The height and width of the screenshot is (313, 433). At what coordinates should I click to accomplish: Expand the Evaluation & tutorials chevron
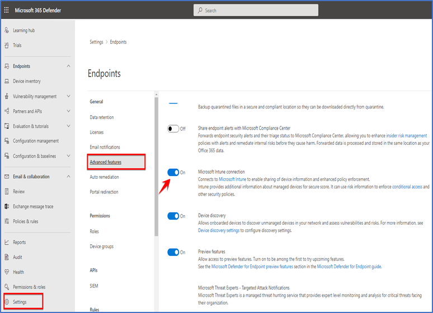tap(68, 126)
